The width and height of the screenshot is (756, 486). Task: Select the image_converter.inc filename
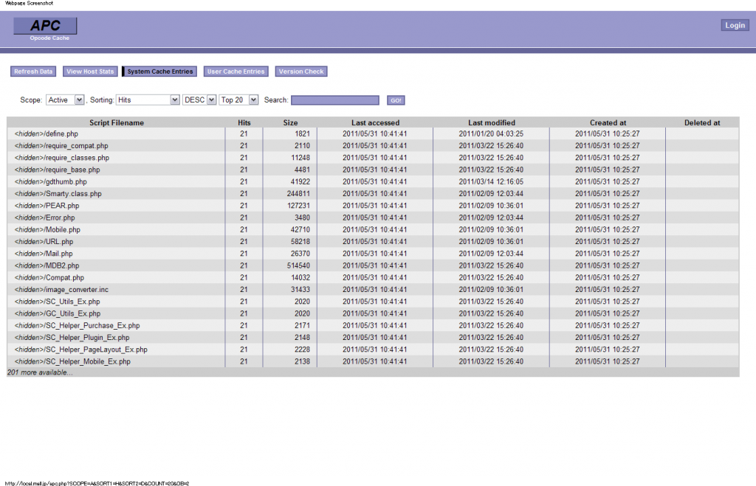(x=62, y=290)
